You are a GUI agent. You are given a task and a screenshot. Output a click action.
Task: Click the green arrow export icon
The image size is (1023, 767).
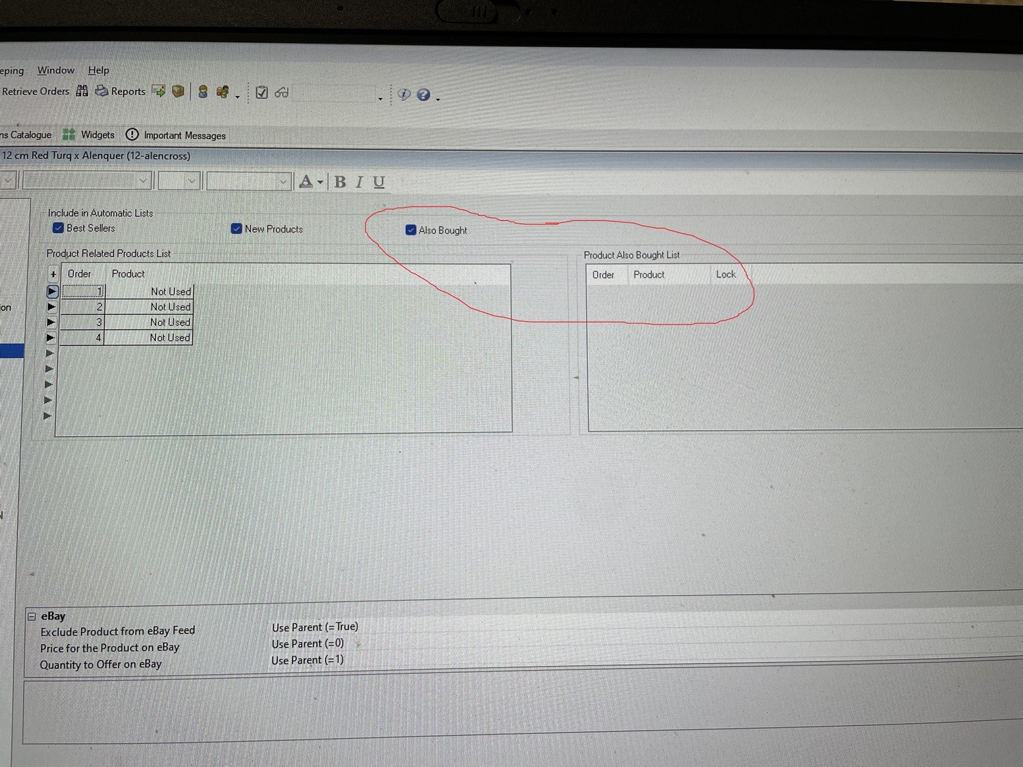(159, 91)
